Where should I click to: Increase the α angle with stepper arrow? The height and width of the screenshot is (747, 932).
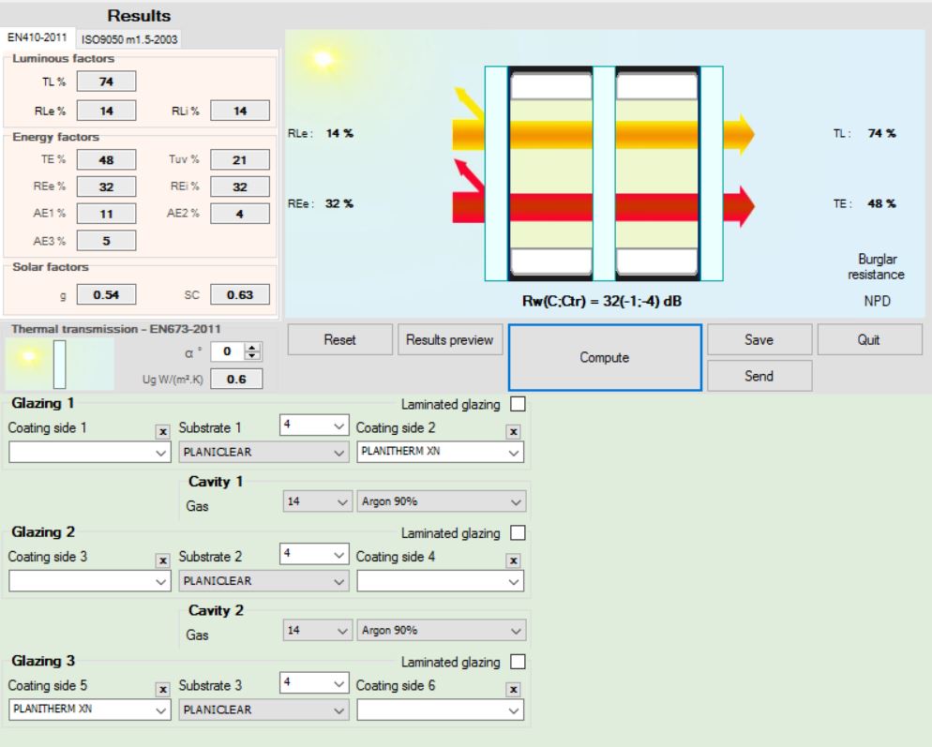pyautogui.click(x=249, y=348)
